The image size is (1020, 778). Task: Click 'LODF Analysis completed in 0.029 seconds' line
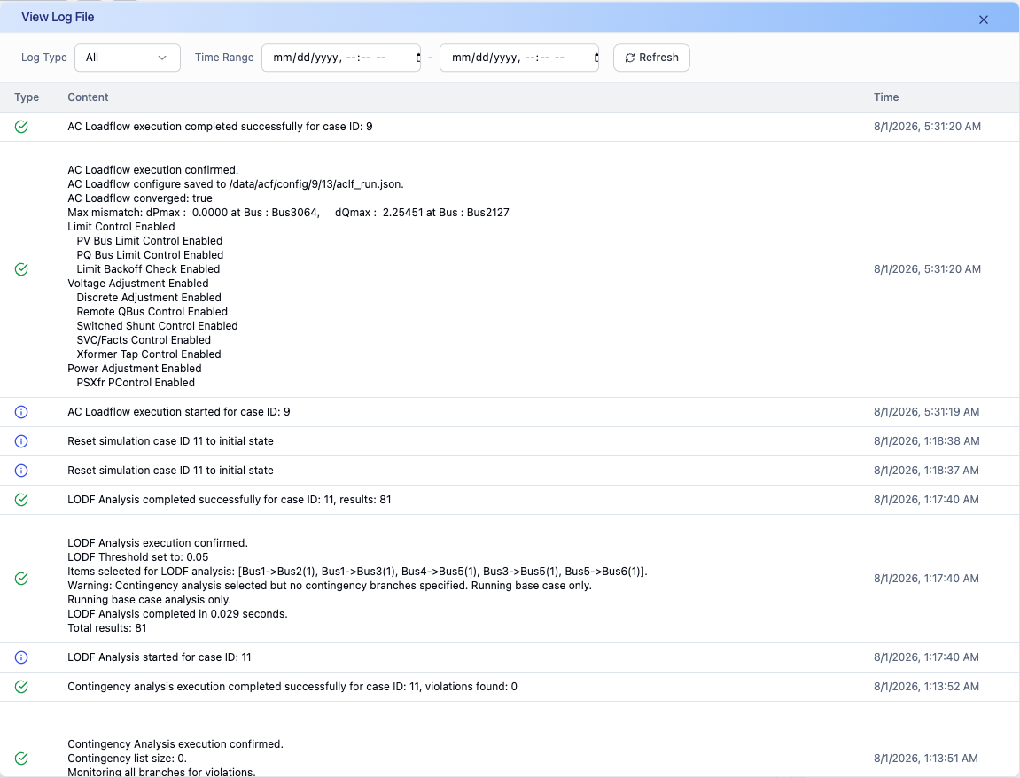click(177, 614)
